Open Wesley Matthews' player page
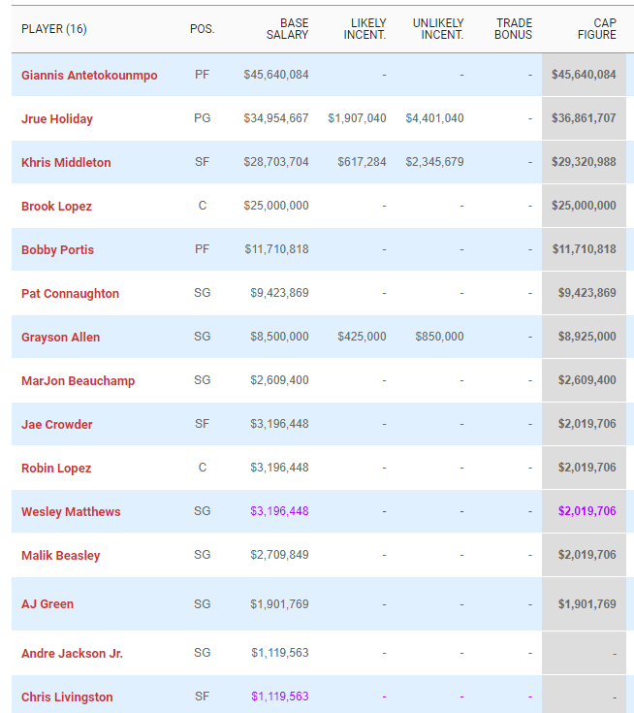634x713 pixels. pyautogui.click(x=71, y=511)
